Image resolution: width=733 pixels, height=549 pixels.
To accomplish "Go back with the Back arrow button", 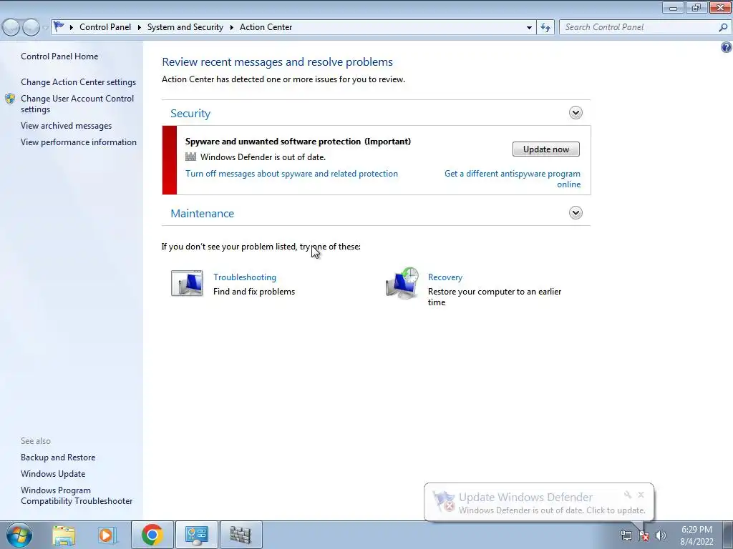I will [x=11, y=28].
